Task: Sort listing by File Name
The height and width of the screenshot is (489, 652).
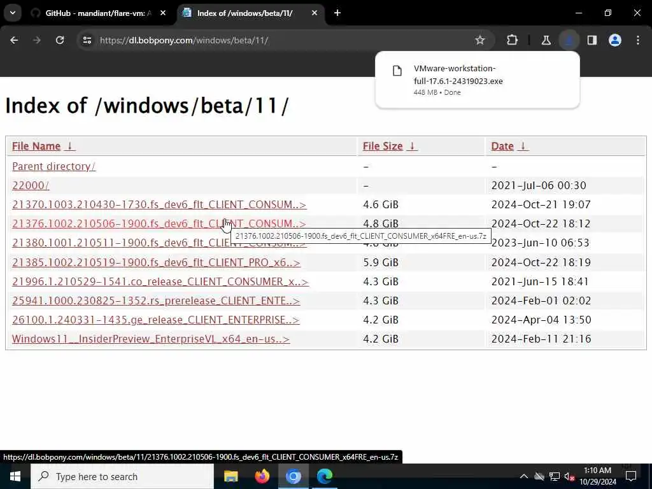Action: (36, 146)
